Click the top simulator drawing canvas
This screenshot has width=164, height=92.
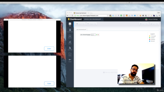(x=32, y=37)
